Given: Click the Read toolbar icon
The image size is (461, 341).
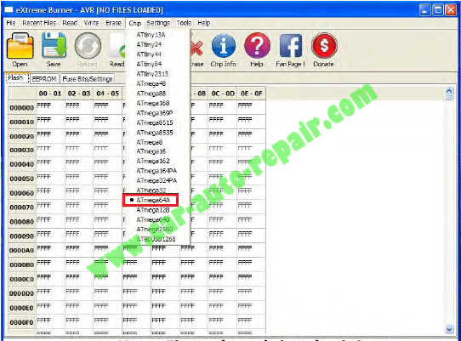Looking at the screenshot, I should point(117,49).
